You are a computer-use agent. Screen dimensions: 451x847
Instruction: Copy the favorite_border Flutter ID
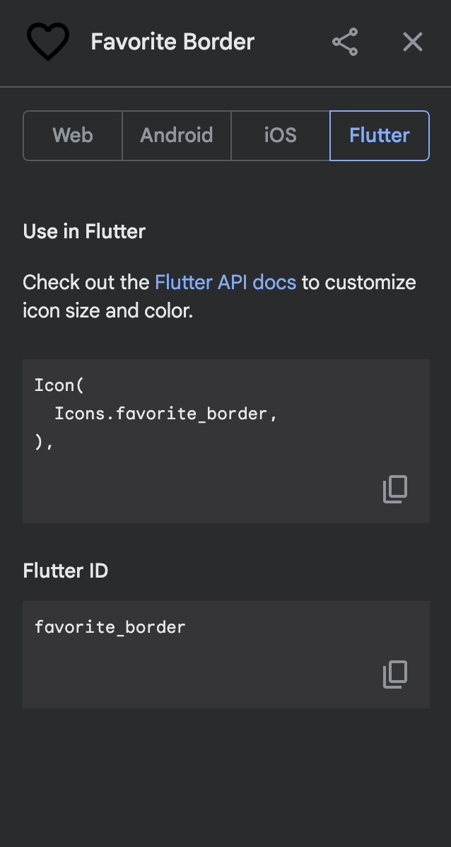pos(395,674)
